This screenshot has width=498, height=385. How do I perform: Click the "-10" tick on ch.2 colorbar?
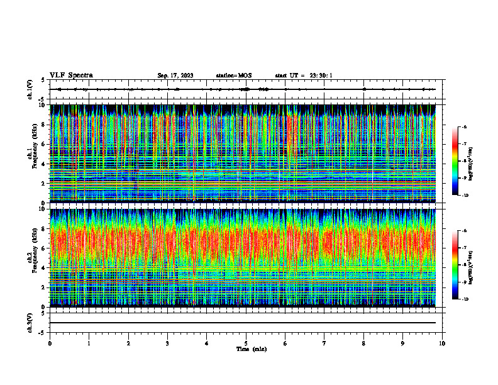(x=465, y=299)
